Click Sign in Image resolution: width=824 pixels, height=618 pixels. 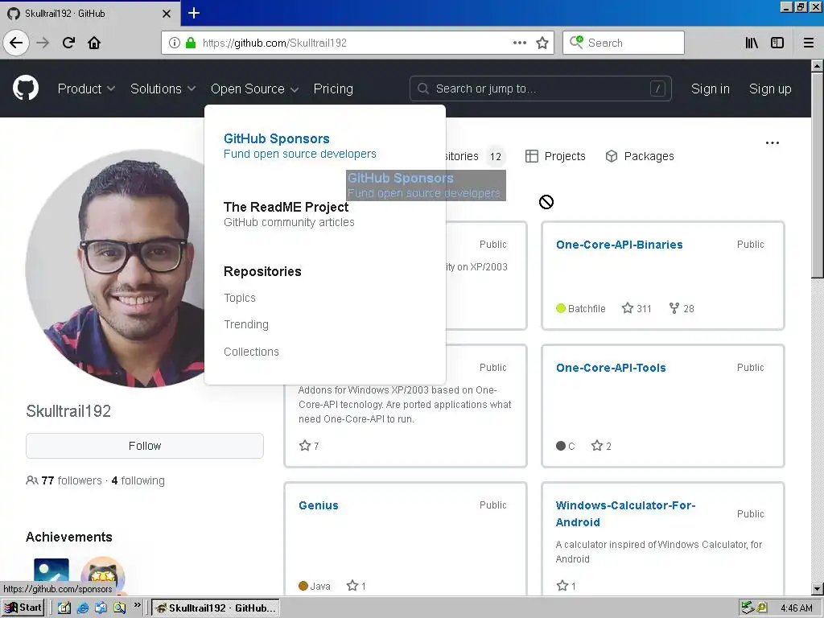pyautogui.click(x=710, y=89)
